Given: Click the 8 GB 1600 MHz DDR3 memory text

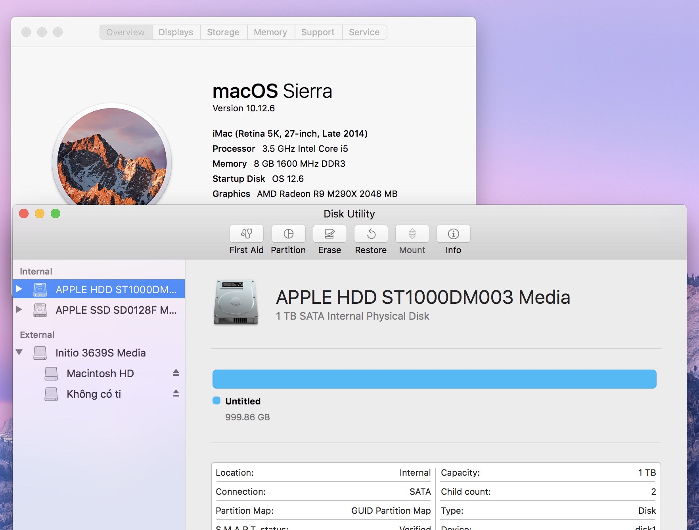Looking at the screenshot, I should (x=299, y=164).
